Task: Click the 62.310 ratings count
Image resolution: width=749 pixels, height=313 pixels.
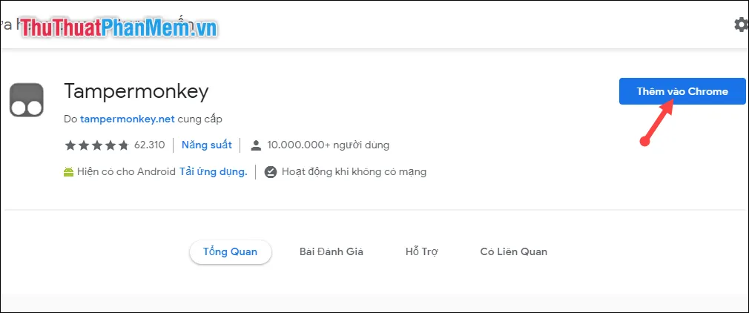Action: (x=150, y=145)
